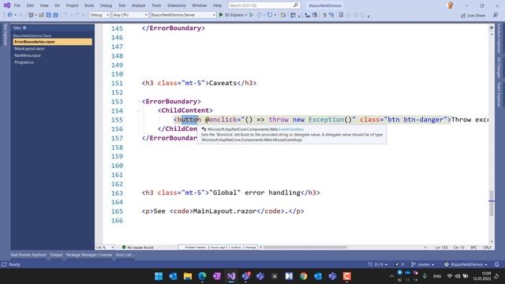Click the Git push/pull 0/0 indicator

[x=377, y=264]
